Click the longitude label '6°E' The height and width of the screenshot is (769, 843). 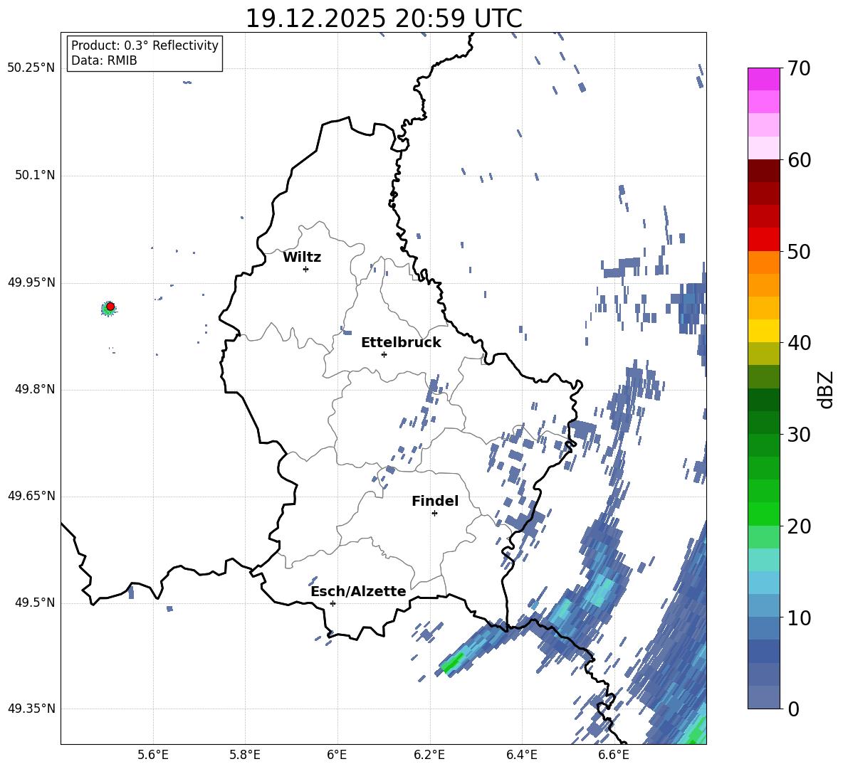[x=337, y=755]
